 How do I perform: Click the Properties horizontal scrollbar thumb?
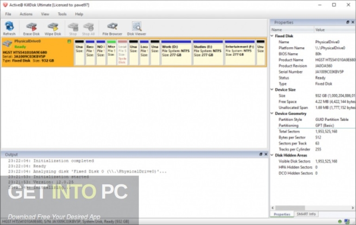click(x=290, y=208)
